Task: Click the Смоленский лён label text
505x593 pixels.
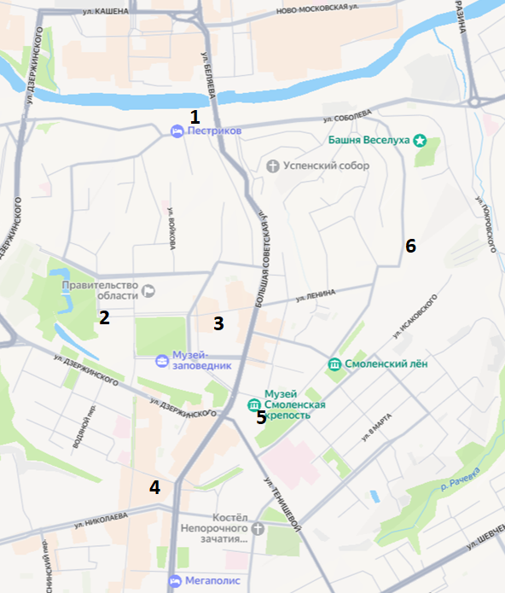Action: pyautogui.click(x=386, y=363)
